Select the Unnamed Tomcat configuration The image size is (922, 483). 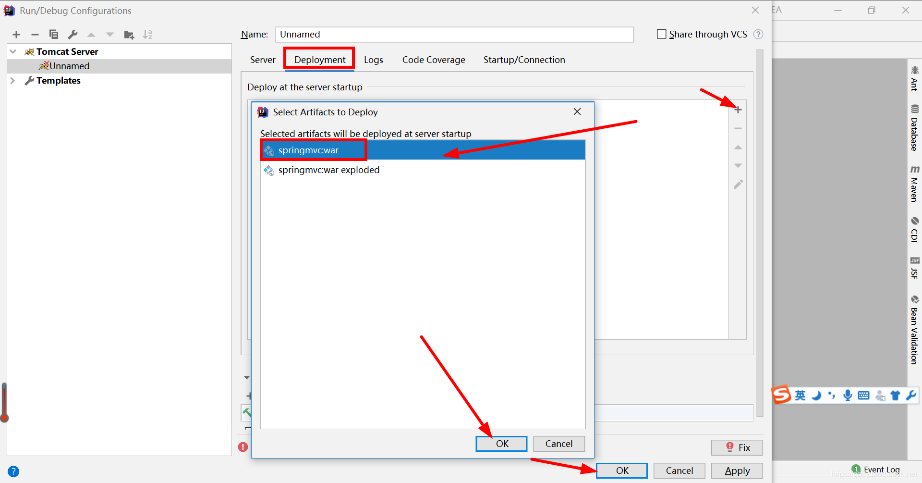pyautogui.click(x=119, y=66)
